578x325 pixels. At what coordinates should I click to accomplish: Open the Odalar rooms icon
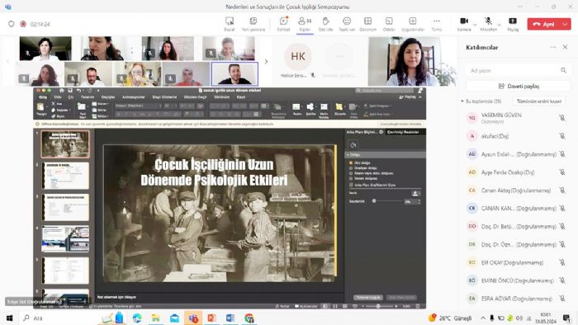389,24
